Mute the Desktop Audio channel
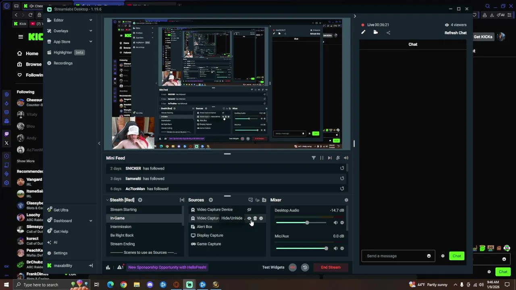Screen dimensions: 516x290 tap(335, 223)
